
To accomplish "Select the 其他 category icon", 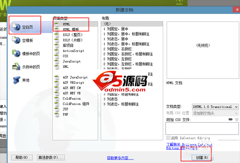I will [16, 80].
